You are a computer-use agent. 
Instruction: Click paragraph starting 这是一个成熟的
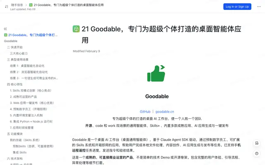(157, 160)
